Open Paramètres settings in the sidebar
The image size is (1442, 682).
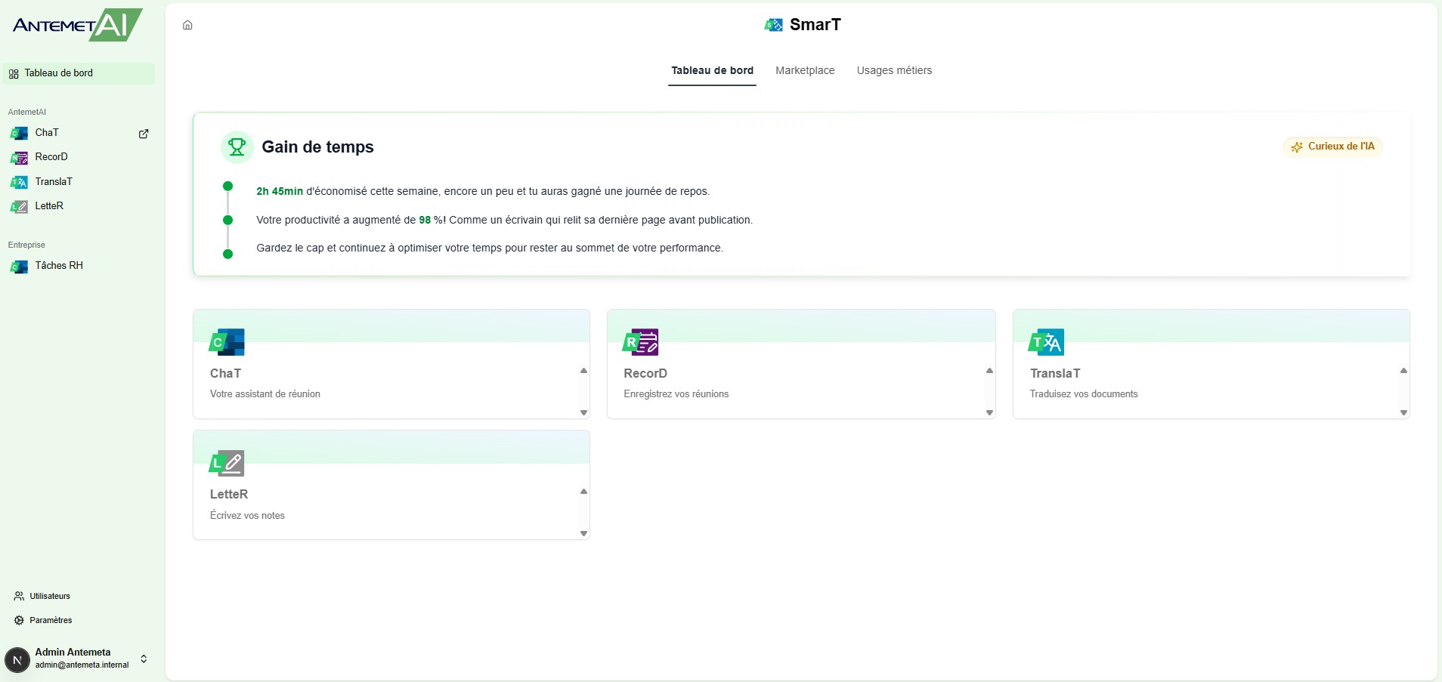point(51,620)
